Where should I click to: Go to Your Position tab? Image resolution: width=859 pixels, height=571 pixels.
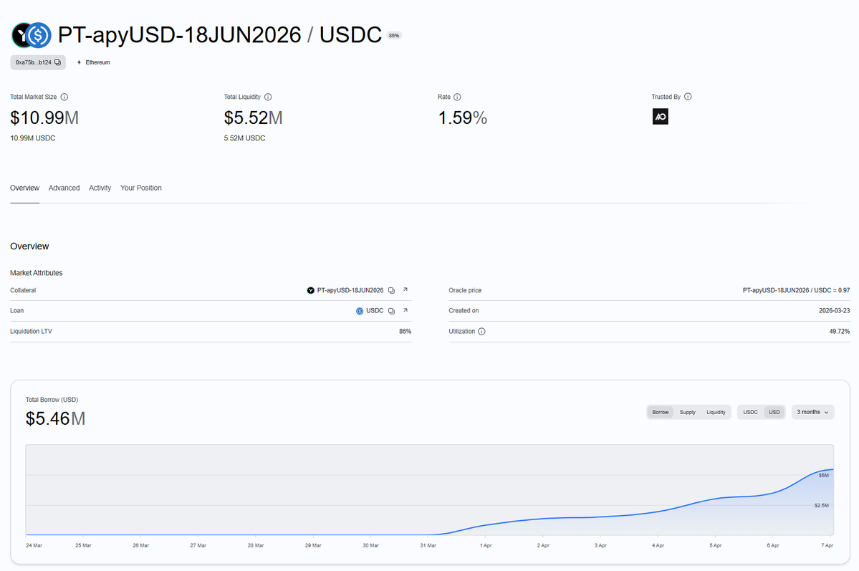coord(141,188)
